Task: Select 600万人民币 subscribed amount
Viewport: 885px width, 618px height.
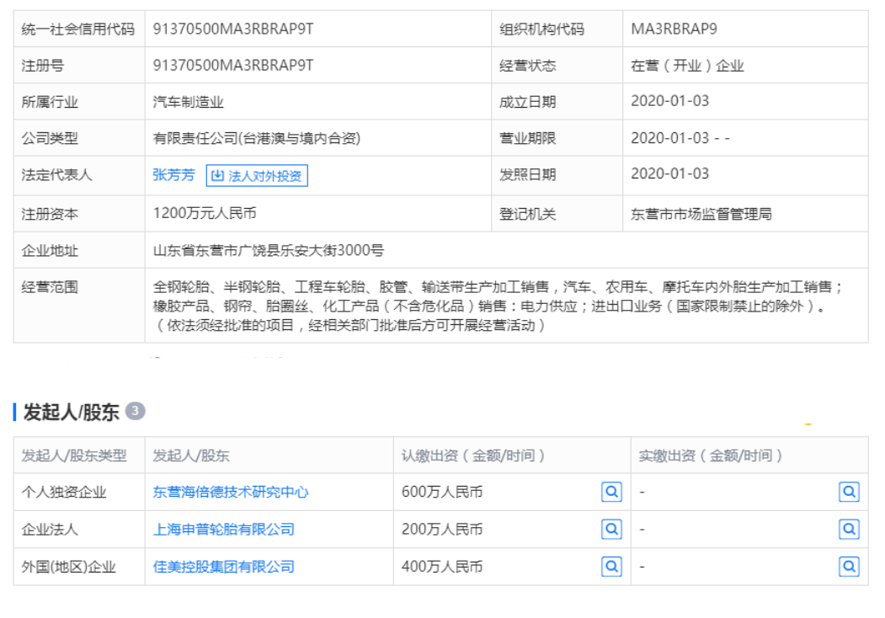Action: click(442, 493)
